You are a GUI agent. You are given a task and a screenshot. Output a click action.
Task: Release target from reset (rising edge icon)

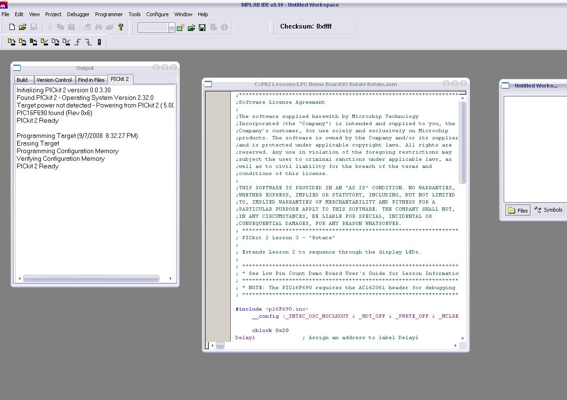(x=78, y=42)
